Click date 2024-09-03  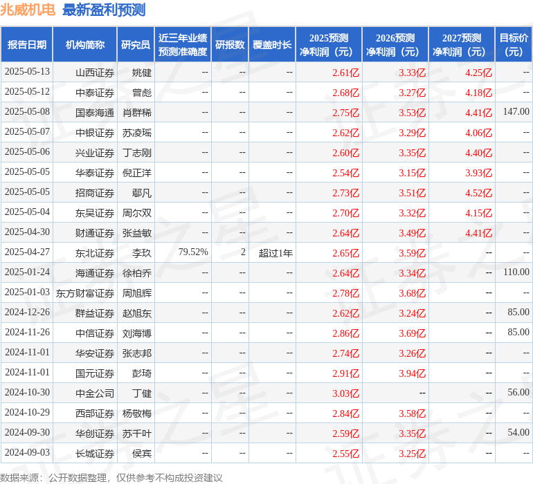pos(27,452)
